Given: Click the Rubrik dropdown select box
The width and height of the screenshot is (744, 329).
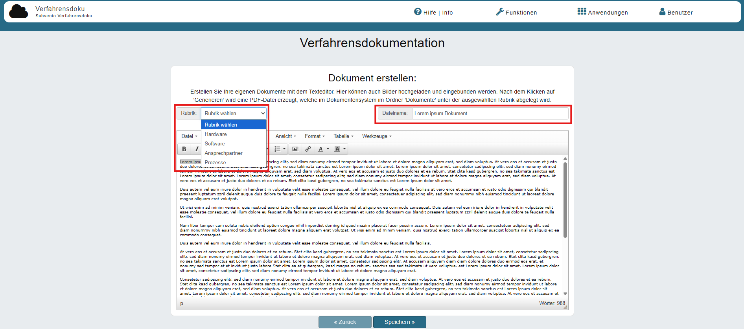Looking at the screenshot, I should click(234, 113).
